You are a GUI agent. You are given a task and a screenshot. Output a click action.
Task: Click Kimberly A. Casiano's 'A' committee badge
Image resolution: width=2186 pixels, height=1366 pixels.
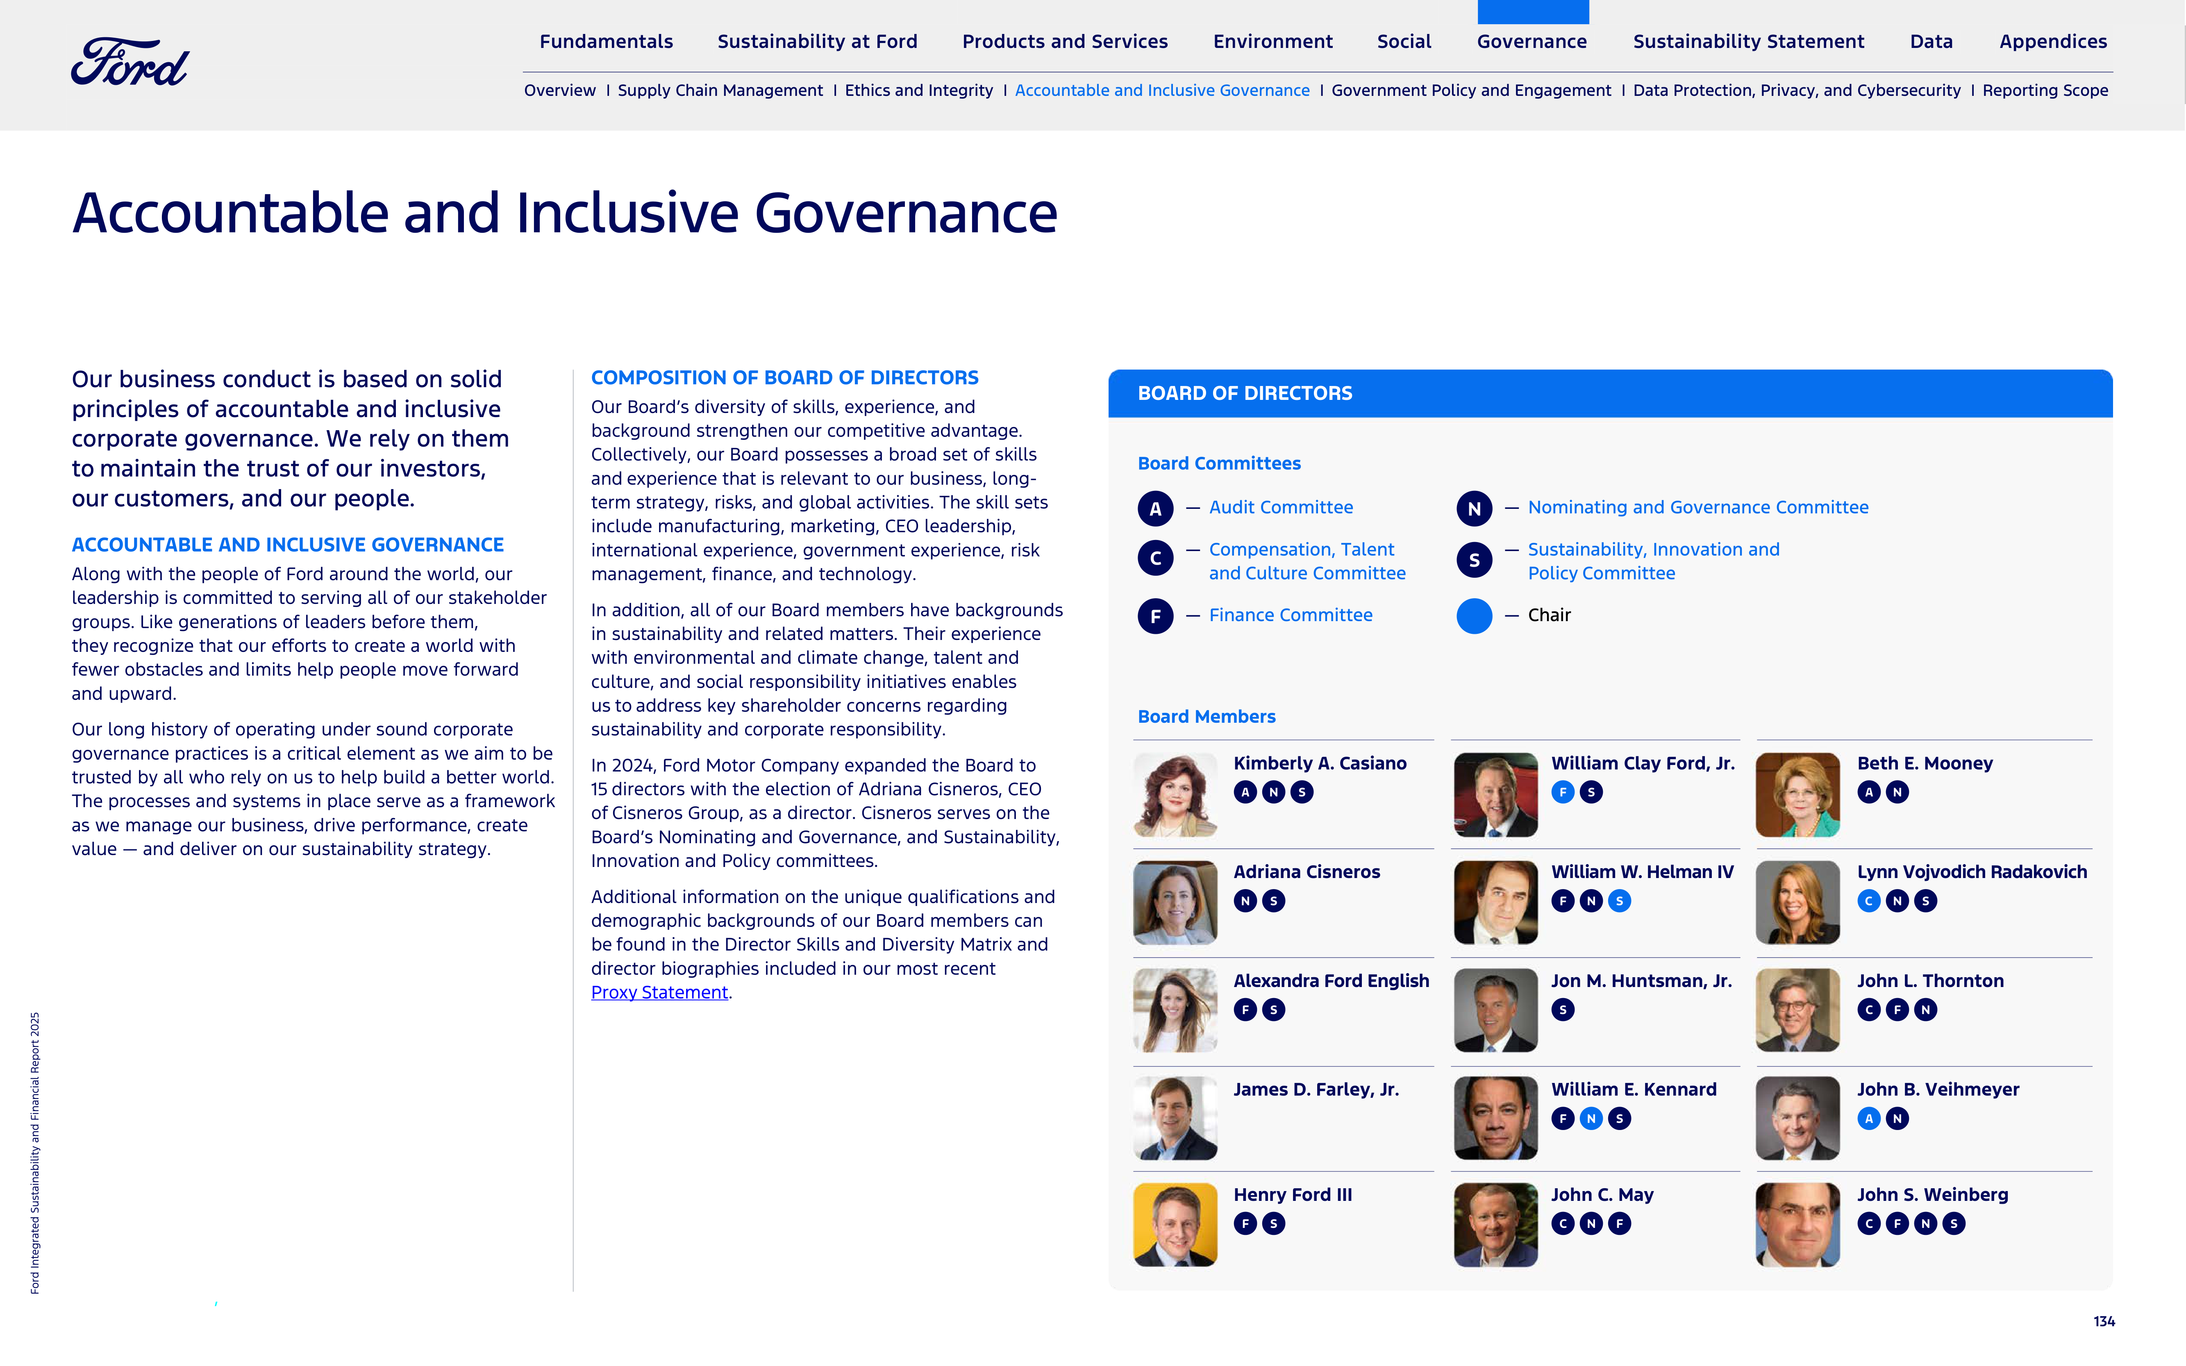tap(1245, 792)
